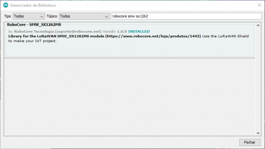Click the scrollbar up arrow in results list
The width and height of the screenshot is (265, 149).
(x=258, y=25)
